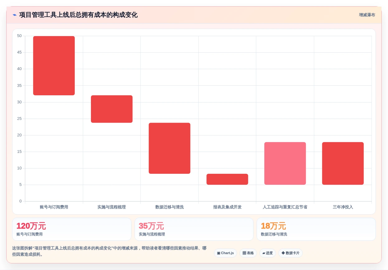This screenshot has width=388, height=270.
Task: Click the 三年净投入 total bar
Action: [343, 163]
